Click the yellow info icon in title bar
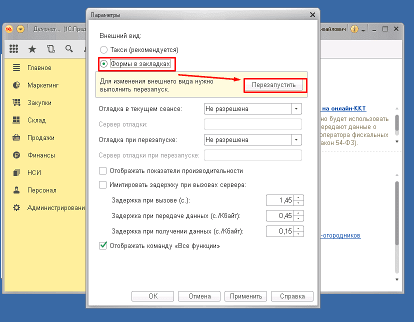 point(355,29)
